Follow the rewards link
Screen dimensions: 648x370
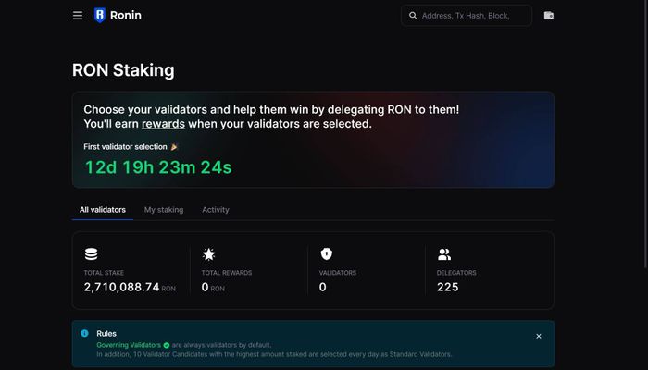coord(163,124)
